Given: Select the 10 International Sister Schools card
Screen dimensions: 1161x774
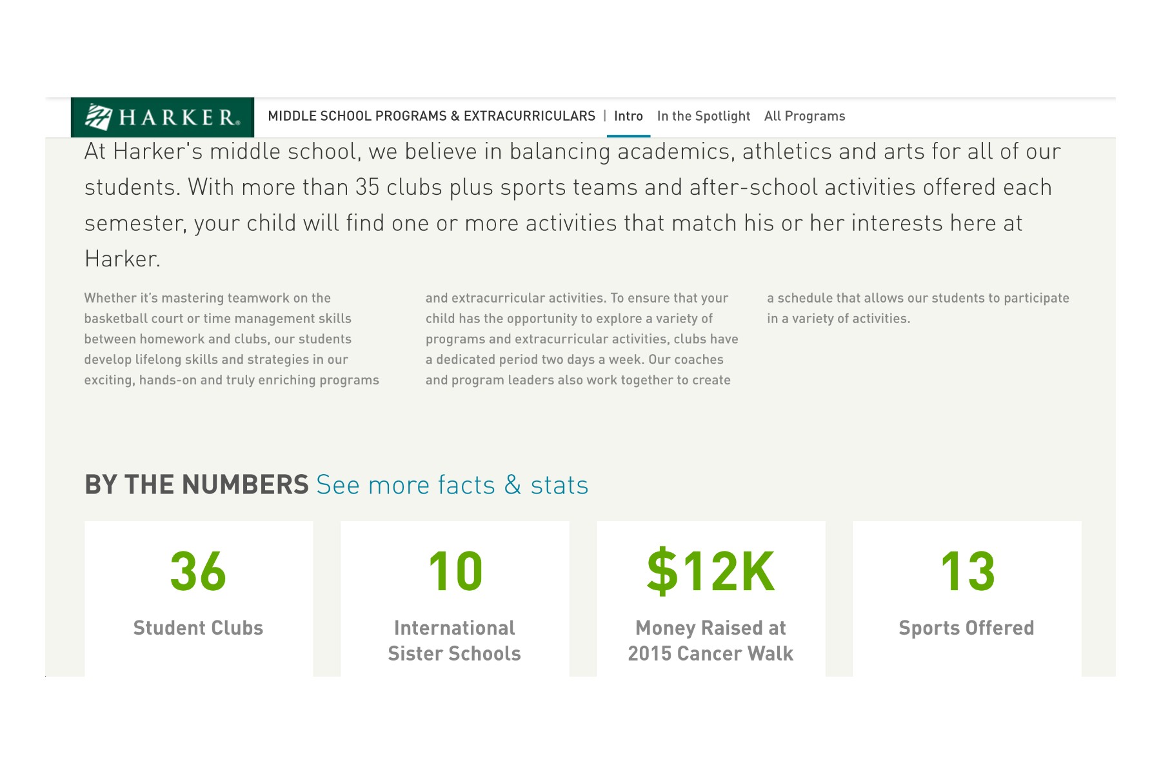Looking at the screenshot, I should click(x=455, y=599).
